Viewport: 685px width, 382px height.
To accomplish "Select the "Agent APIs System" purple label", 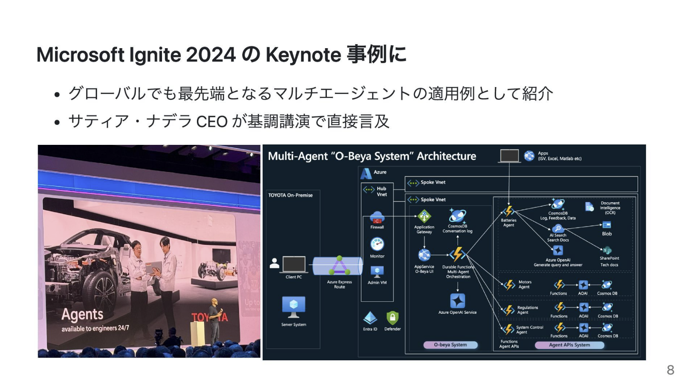I will [x=569, y=345].
